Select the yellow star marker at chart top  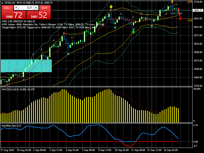click(x=172, y=2)
